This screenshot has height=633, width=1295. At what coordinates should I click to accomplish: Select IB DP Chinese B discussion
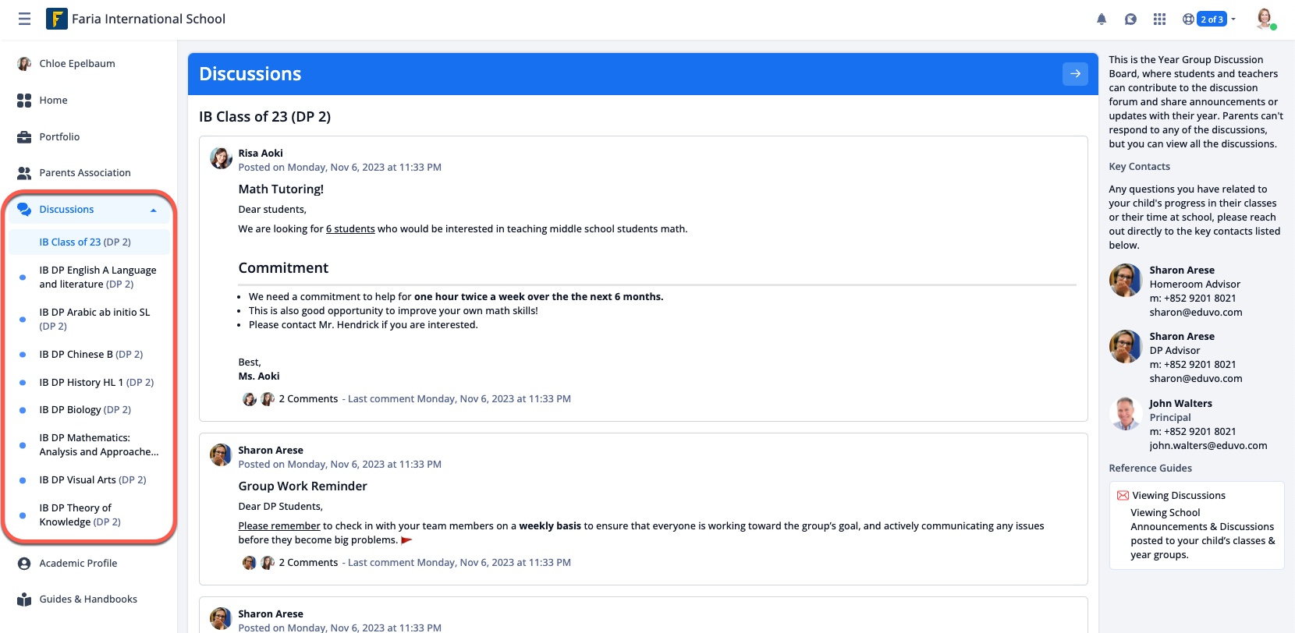[x=90, y=355]
